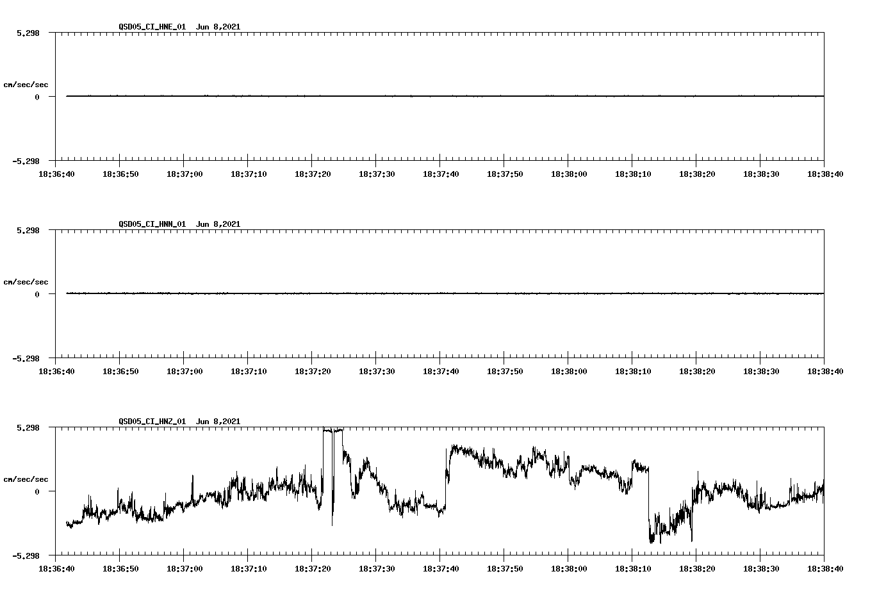Click the 0 axis value on HNE plot
The height and width of the screenshot is (592, 870).
[37, 97]
